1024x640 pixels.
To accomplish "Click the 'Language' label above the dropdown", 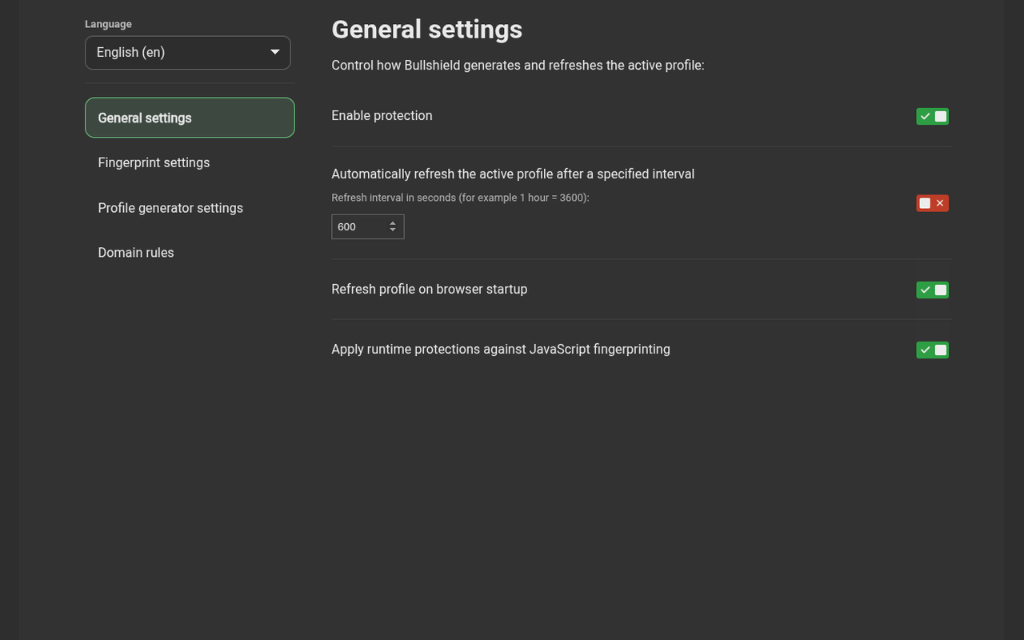I will pyautogui.click(x=108, y=24).
